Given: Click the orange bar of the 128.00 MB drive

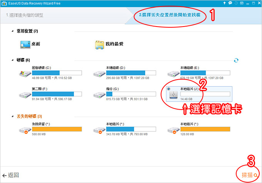Looking at the screenshot, I should click(x=205, y=129).
